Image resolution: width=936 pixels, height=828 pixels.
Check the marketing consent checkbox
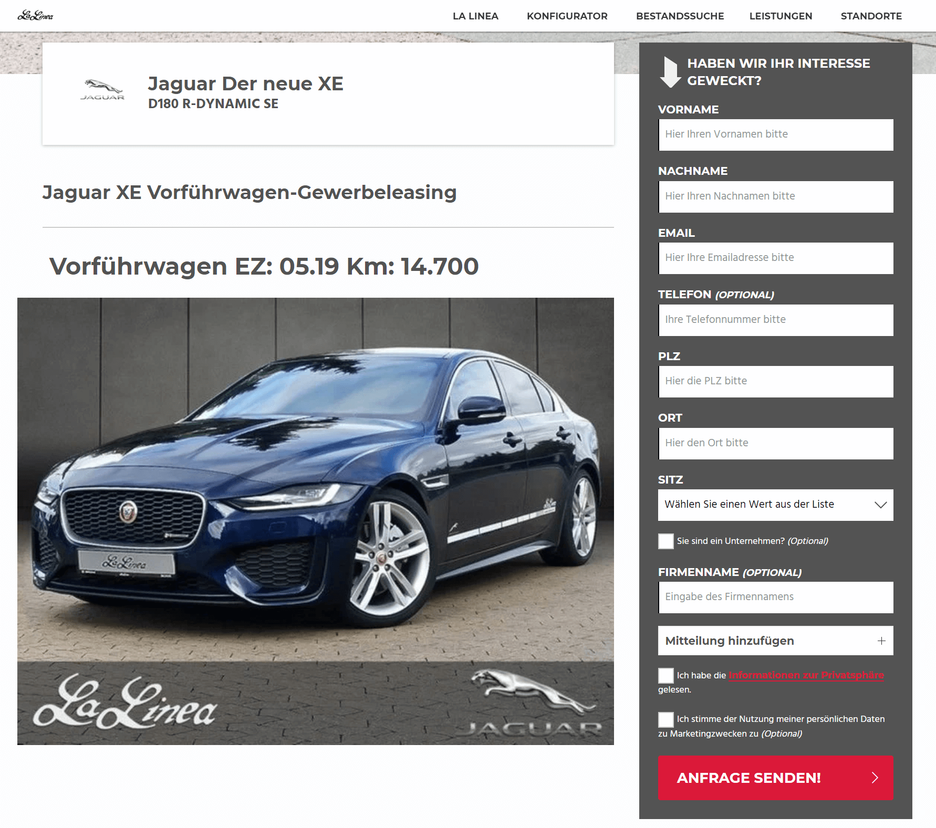pos(666,719)
